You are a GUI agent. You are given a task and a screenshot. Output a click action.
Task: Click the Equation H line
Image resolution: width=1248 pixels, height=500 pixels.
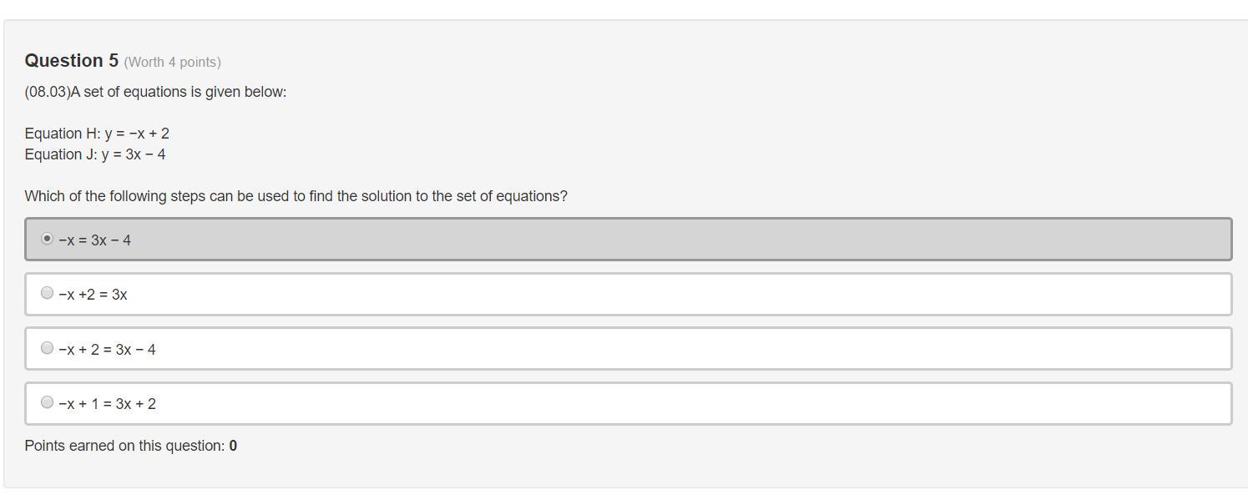[x=97, y=134]
